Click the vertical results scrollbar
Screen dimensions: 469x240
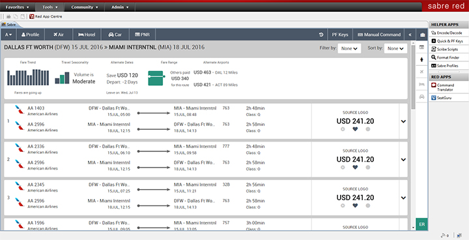tap(413, 135)
